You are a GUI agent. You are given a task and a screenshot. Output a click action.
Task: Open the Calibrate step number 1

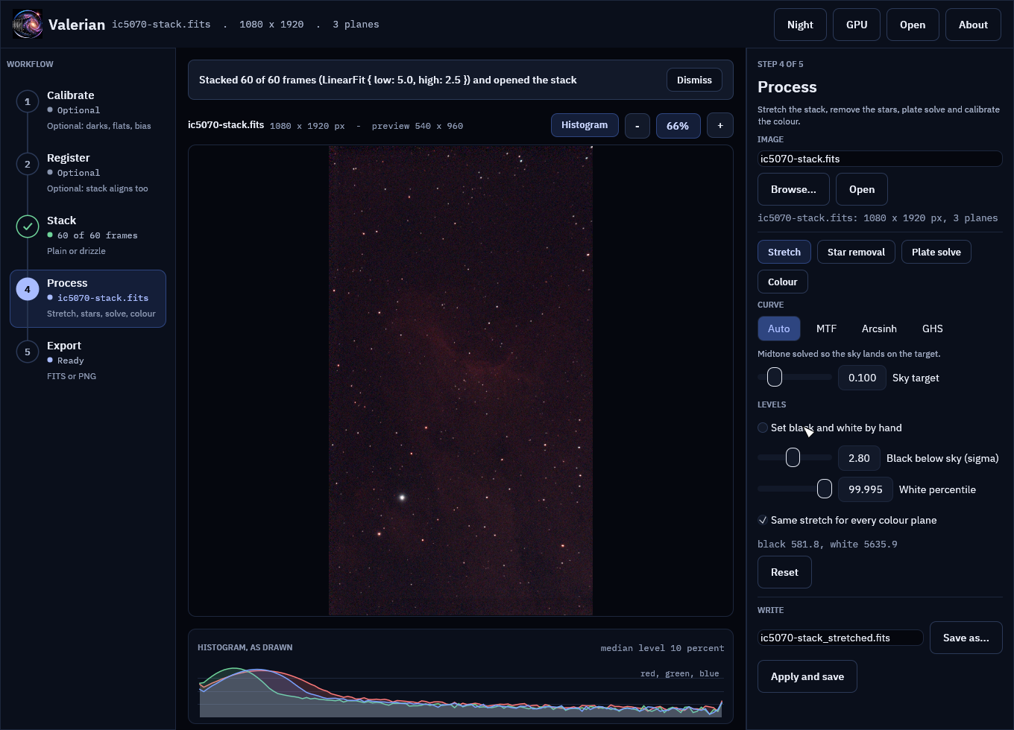[28, 101]
